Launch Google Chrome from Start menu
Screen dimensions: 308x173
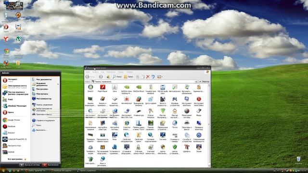coord(15,120)
